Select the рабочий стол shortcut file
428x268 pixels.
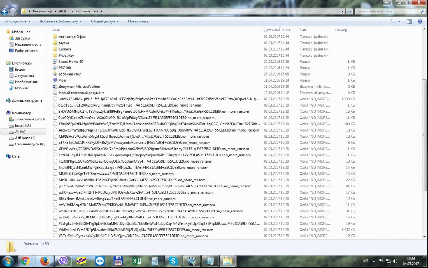[x=70, y=74]
